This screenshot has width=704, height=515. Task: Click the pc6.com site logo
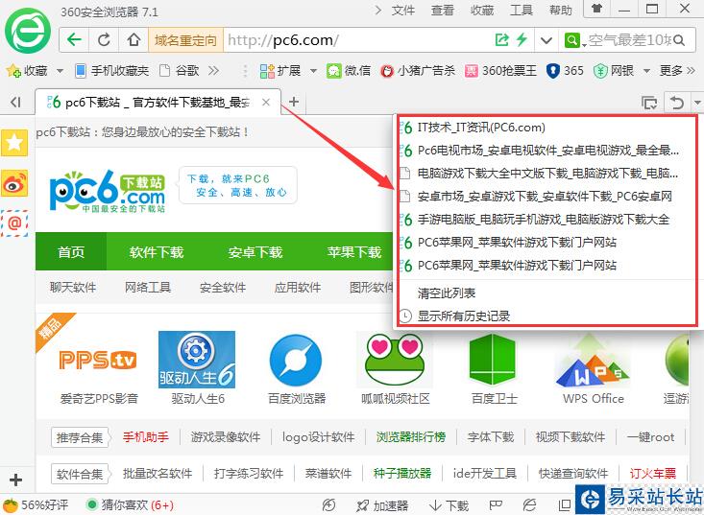point(107,191)
